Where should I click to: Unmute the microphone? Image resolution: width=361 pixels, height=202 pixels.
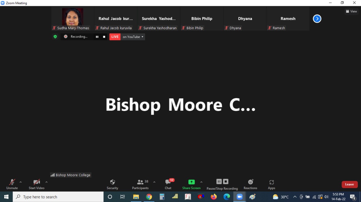tap(12, 184)
